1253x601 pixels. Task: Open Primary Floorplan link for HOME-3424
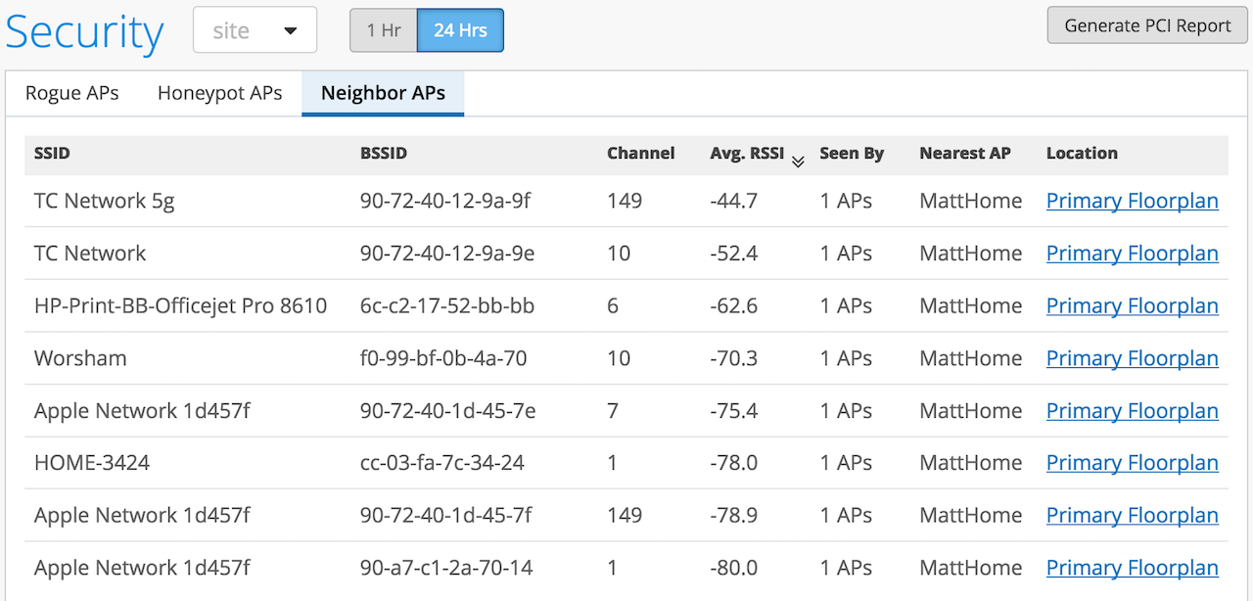(1132, 463)
